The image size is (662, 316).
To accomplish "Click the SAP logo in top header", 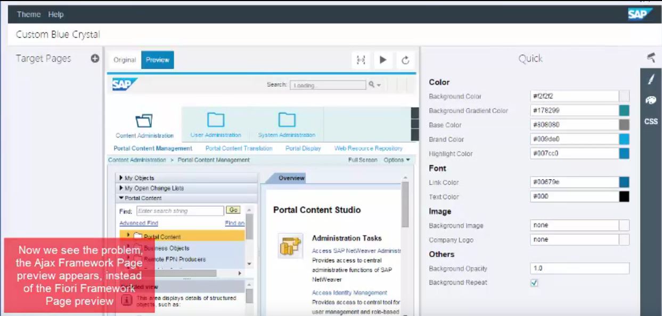I will 640,14.
